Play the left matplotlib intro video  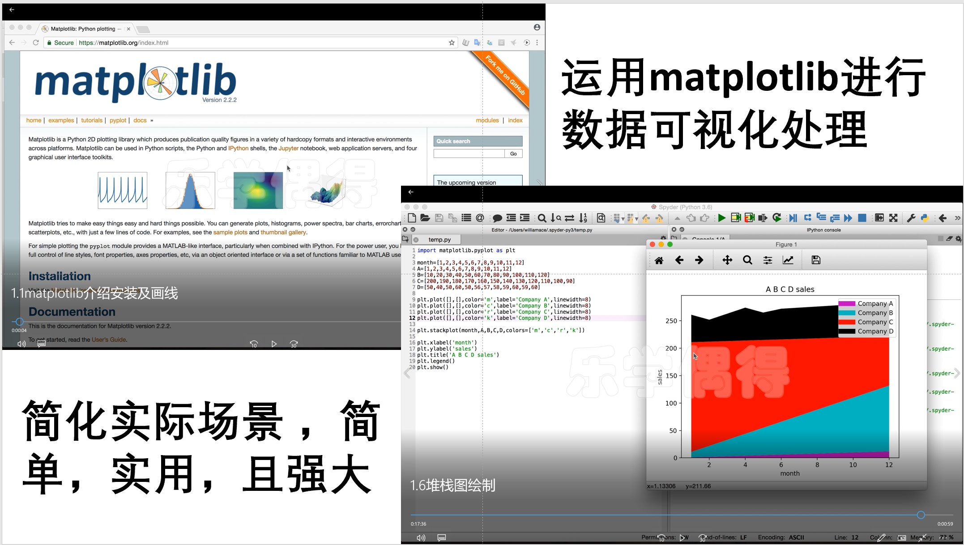pos(274,344)
